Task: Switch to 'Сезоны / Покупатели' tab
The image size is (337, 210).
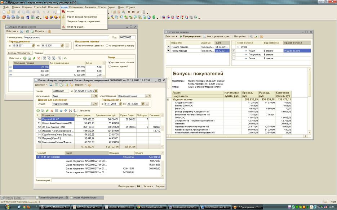Action: (19, 53)
